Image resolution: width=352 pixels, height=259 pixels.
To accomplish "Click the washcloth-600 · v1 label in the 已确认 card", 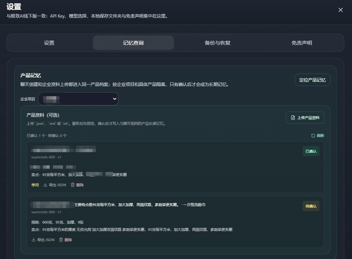I will tap(46, 157).
